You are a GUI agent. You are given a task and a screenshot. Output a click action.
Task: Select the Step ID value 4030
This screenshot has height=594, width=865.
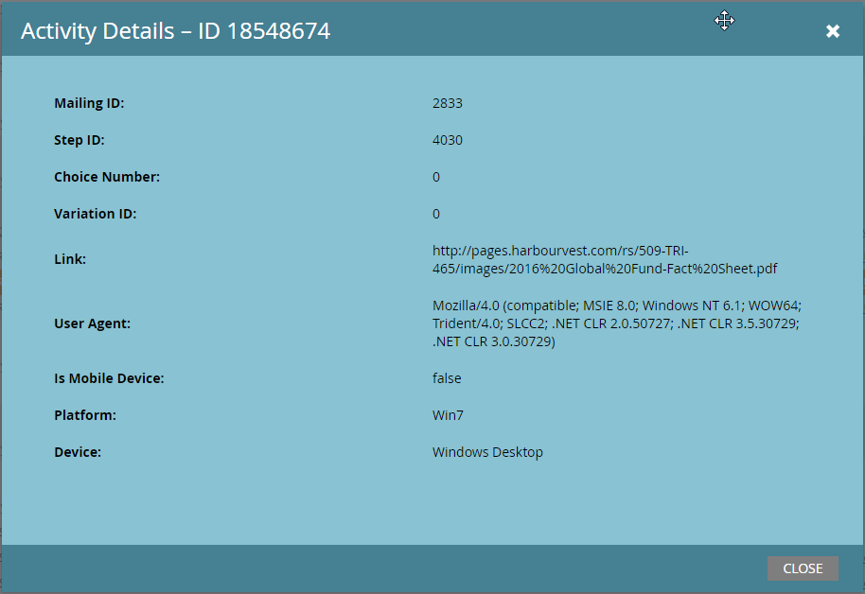(448, 140)
